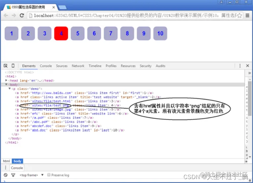The height and width of the screenshot is (183, 253).
Task: Open the Sources tab
Action: [62, 66]
